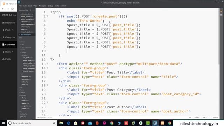This screenshot has height=126, width=224.
Task: Select view_all_posts.php in Working Files
Action: coord(27,32)
